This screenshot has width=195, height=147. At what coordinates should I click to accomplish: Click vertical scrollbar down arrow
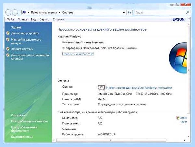click(188, 136)
